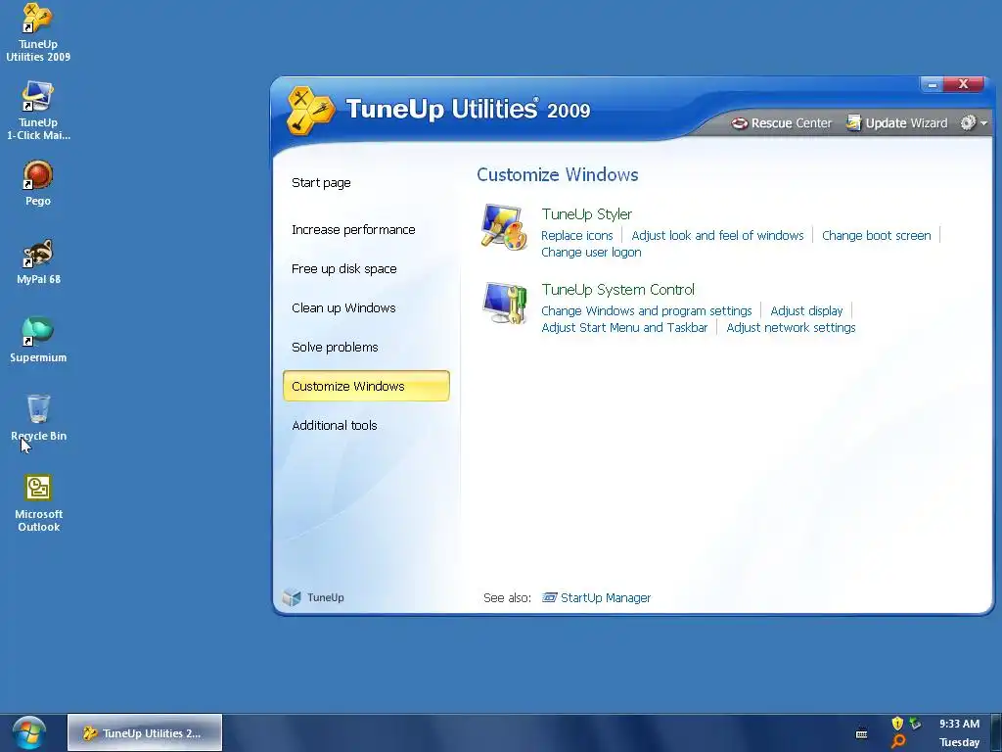Go to Start page in sidebar
Image resolution: width=1002 pixels, height=752 pixels.
pyautogui.click(x=321, y=183)
